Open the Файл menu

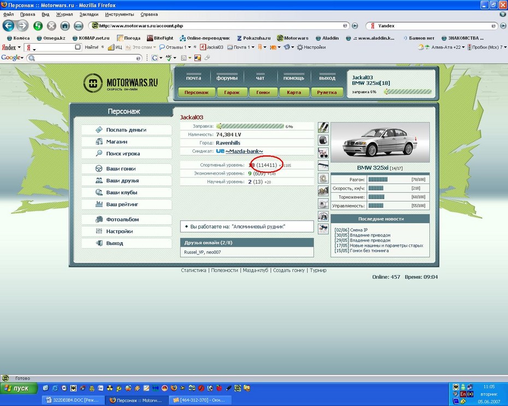8,15
